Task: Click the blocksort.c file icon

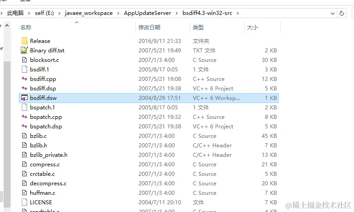Action: pos(24,60)
